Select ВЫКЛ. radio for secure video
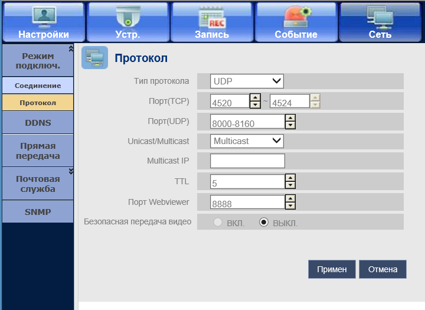The height and width of the screenshot is (310, 425). coord(264,223)
